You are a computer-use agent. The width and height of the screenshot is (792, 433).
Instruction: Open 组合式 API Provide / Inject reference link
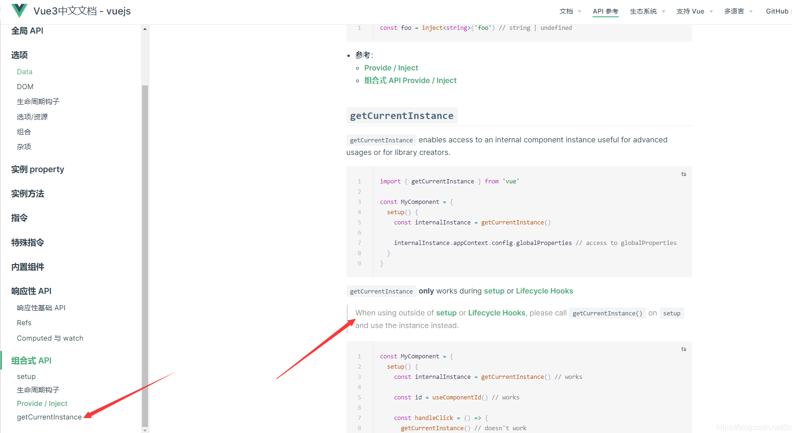point(410,81)
